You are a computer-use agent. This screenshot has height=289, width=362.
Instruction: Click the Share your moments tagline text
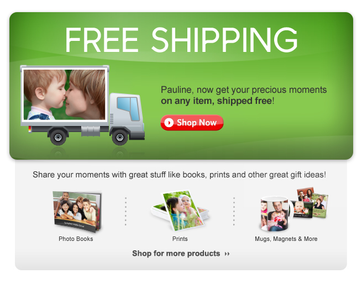[180, 175]
